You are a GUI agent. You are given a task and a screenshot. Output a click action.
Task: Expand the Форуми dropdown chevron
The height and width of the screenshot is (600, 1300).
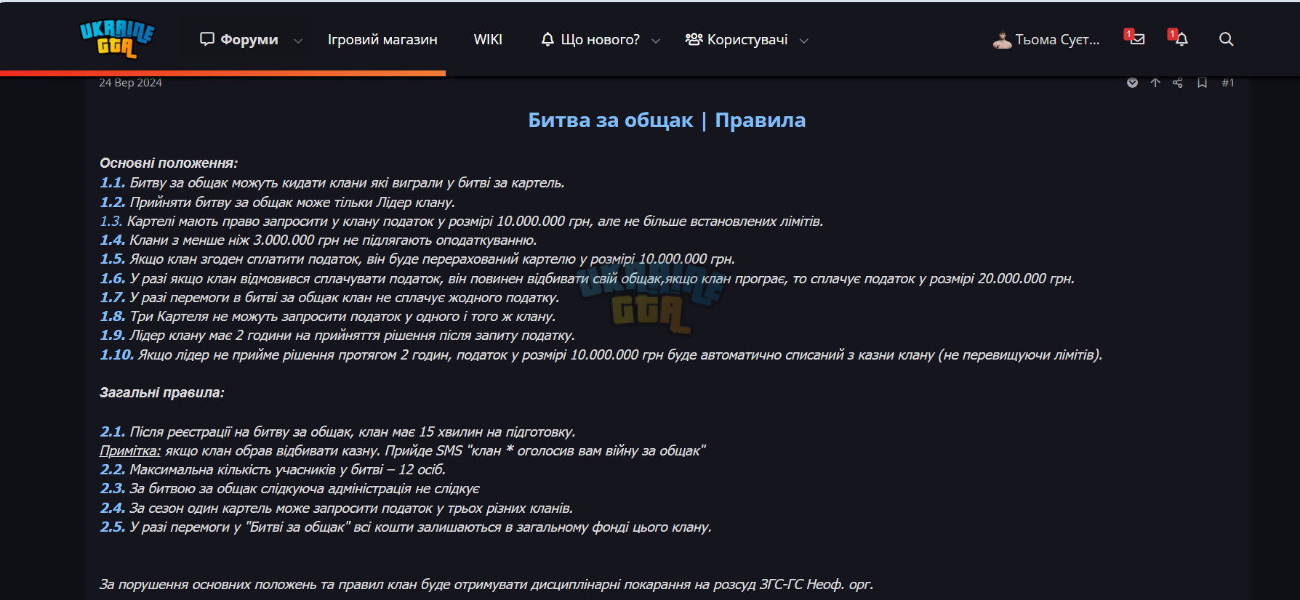(298, 41)
